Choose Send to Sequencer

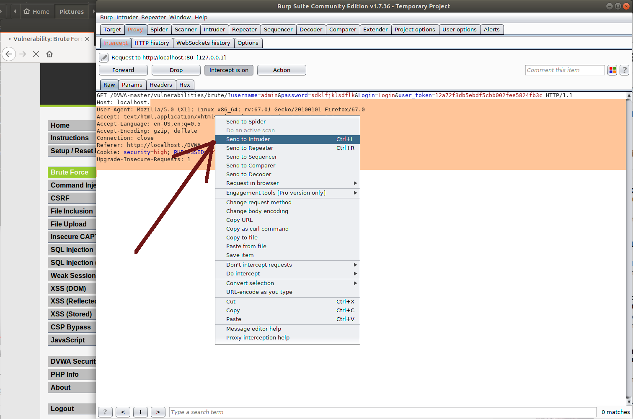click(x=287, y=157)
